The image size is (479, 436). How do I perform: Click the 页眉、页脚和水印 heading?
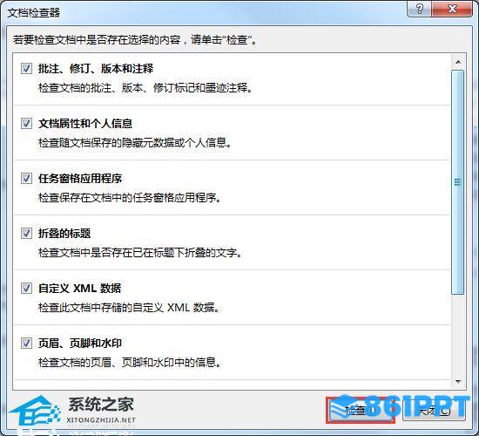point(80,344)
